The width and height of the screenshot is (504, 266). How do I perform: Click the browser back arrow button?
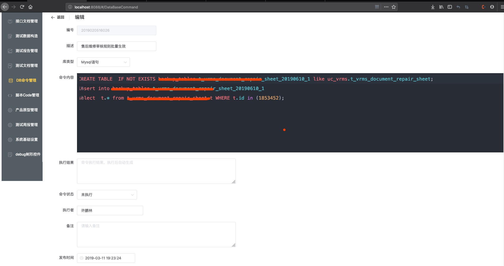[x=5, y=7]
